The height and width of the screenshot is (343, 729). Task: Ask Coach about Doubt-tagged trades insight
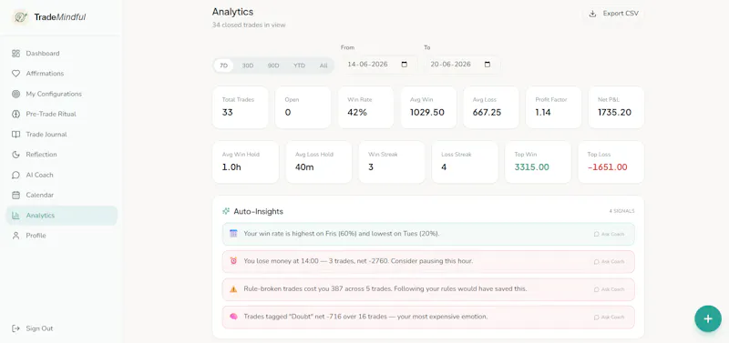(609, 317)
